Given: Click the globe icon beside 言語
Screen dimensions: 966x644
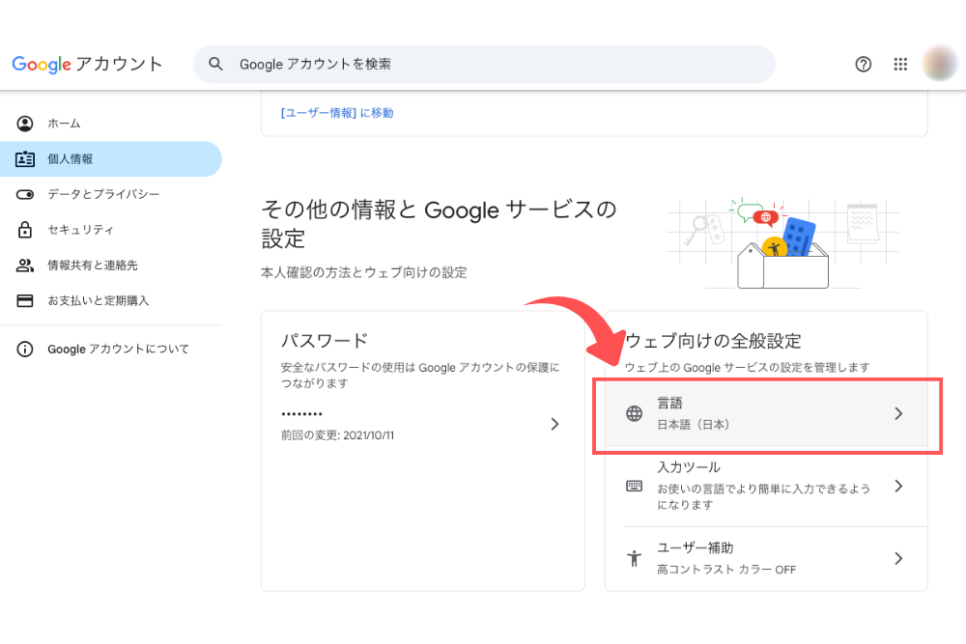Looking at the screenshot, I should [635, 413].
